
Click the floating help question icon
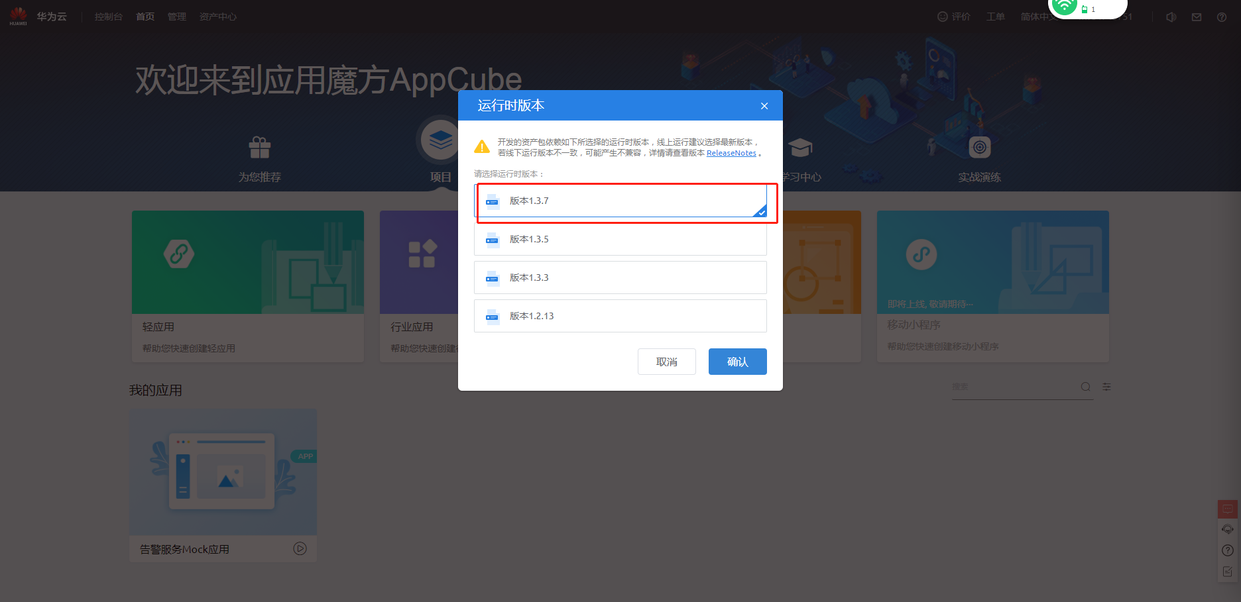[1228, 550]
